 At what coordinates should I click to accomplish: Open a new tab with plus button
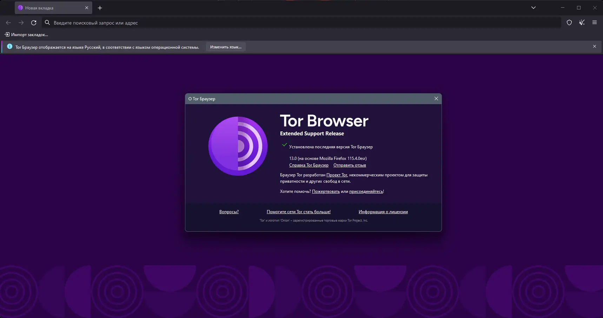coord(100,8)
